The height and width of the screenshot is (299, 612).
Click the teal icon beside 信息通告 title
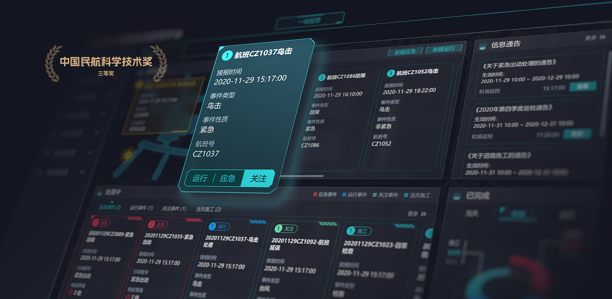482,46
